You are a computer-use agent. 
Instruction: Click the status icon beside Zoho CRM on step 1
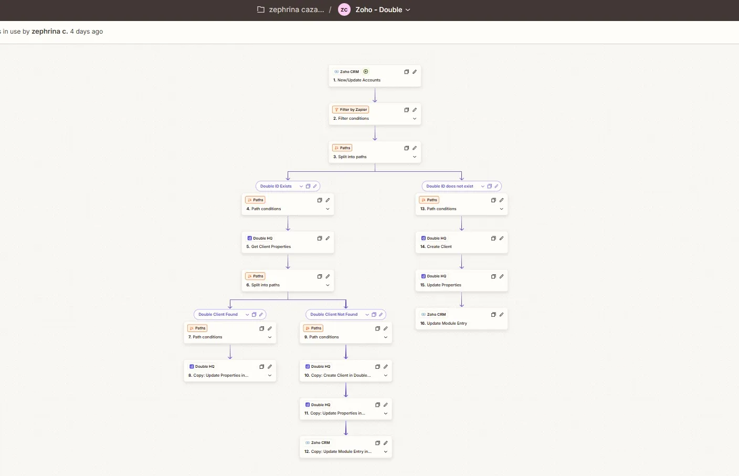[x=366, y=71]
